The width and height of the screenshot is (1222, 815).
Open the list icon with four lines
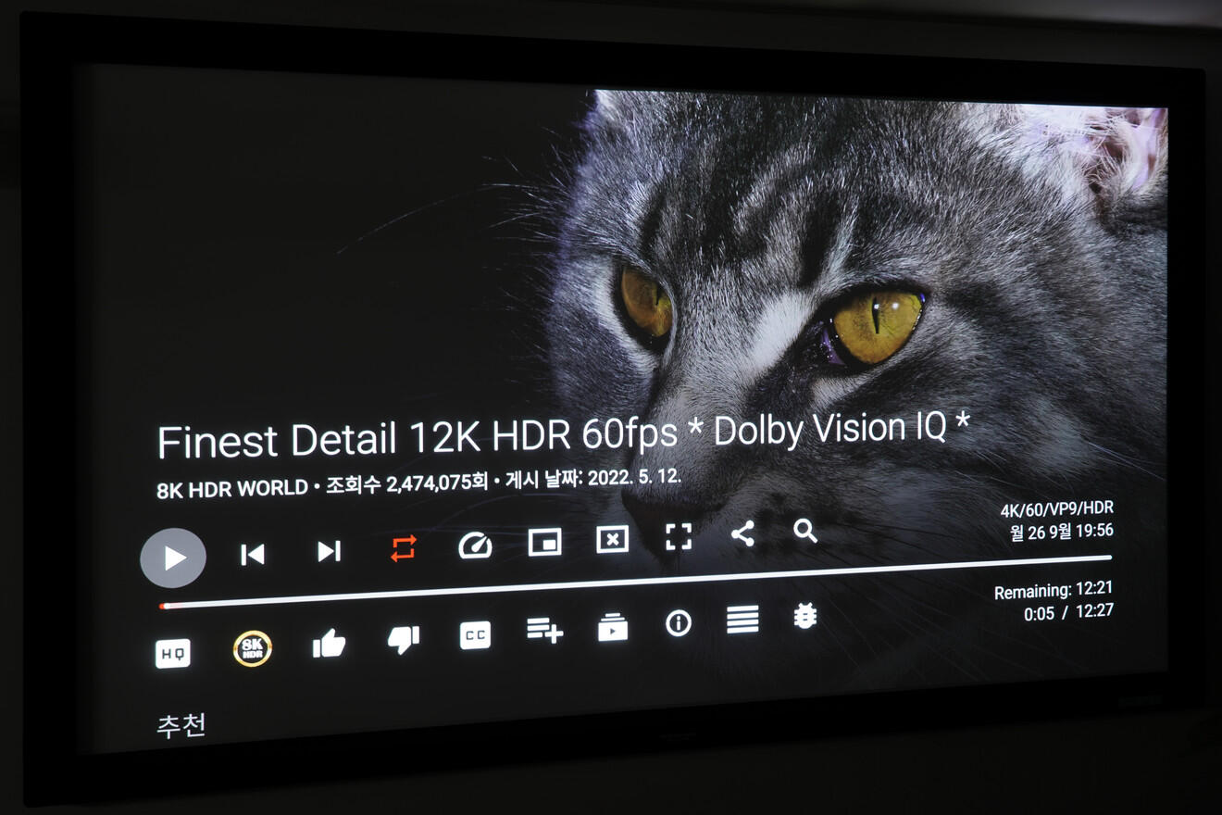click(742, 620)
